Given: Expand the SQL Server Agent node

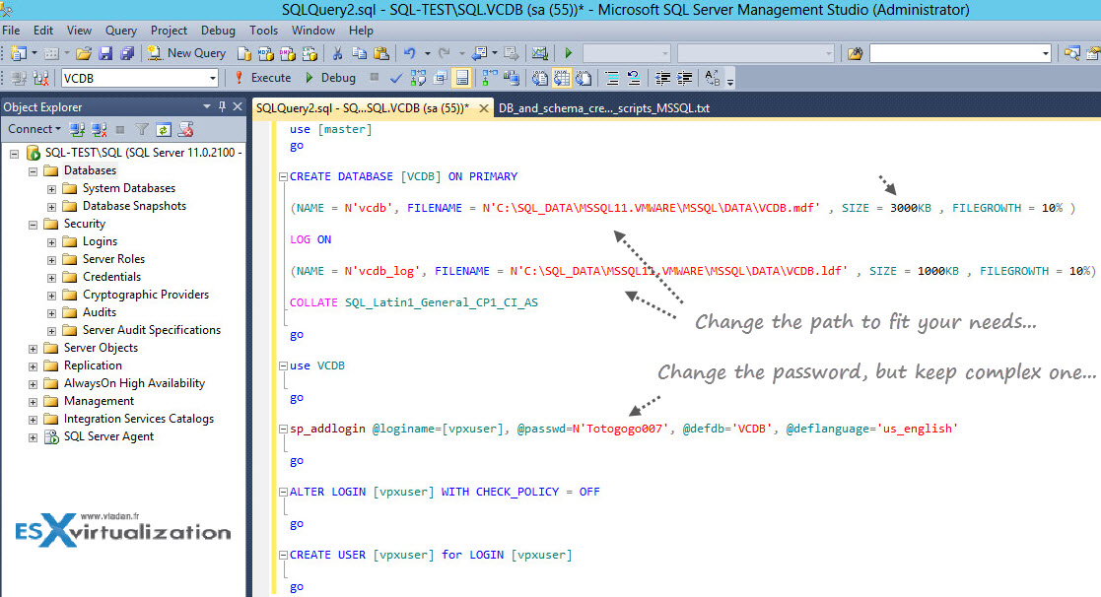Looking at the screenshot, I should coord(33,437).
